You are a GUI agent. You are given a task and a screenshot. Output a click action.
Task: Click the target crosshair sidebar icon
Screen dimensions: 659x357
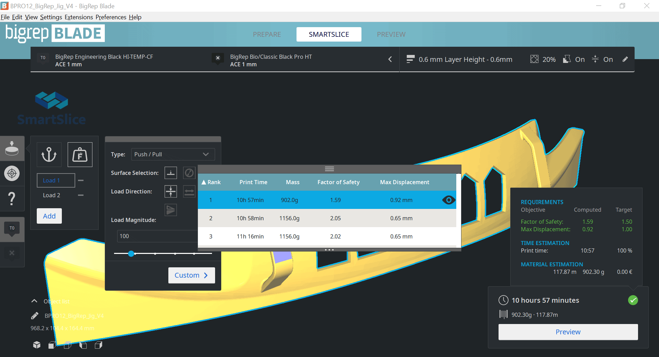pyautogui.click(x=12, y=174)
